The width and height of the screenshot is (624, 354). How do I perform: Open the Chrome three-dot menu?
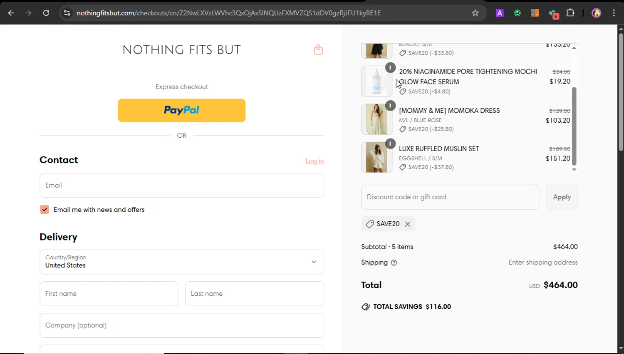click(614, 13)
